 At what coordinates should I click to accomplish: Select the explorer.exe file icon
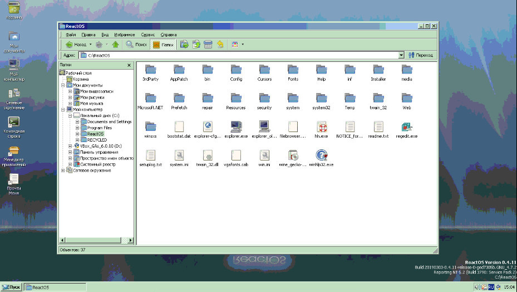click(x=236, y=126)
